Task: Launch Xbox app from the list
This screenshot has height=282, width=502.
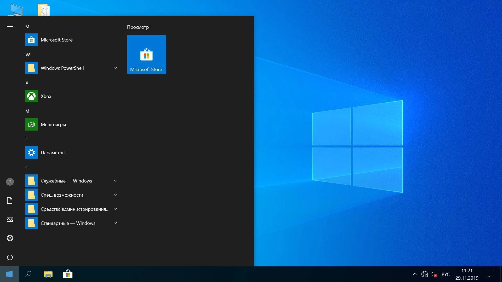Action: pyautogui.click(x=72, y=96)
